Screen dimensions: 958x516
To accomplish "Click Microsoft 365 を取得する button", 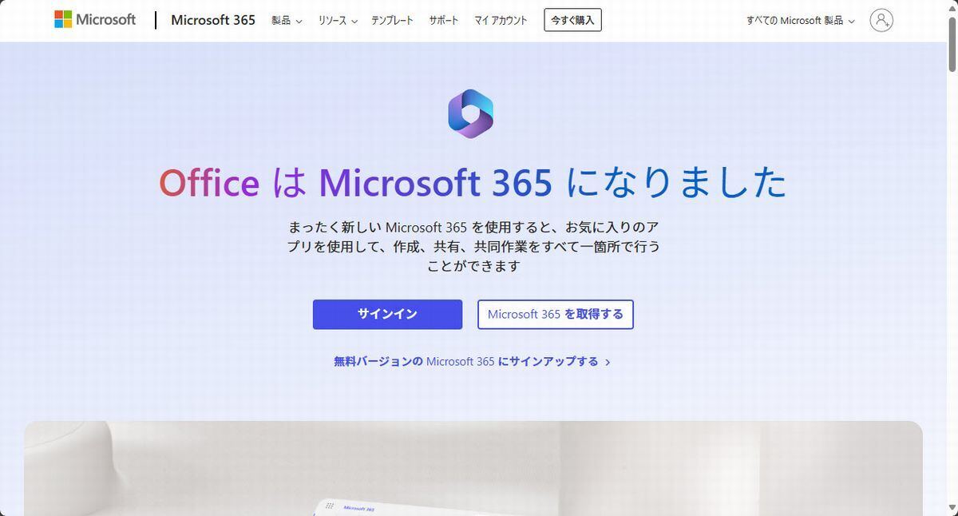I will (x=556, y=314).
